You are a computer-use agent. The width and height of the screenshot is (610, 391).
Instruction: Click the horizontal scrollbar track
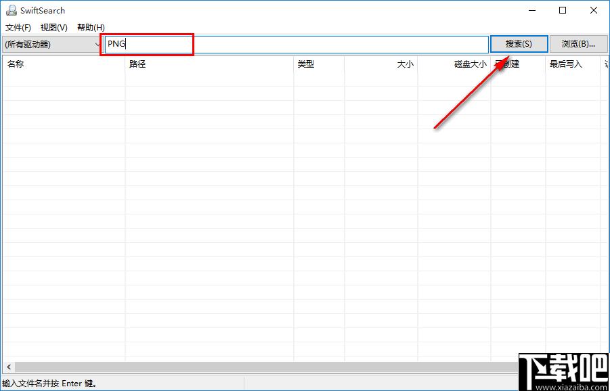pyautogui.click(x=267, y=367)
